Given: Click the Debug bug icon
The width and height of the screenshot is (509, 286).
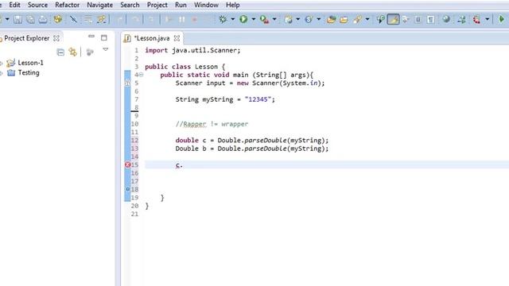Looking at the screenshot, I should point(223,19).
